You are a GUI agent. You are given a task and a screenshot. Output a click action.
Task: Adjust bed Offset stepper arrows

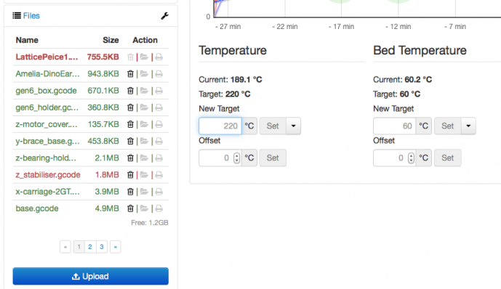tap(412, 158)
